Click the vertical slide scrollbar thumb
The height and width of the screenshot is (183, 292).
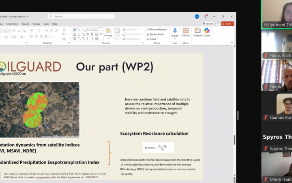click(x=234, y=139)
